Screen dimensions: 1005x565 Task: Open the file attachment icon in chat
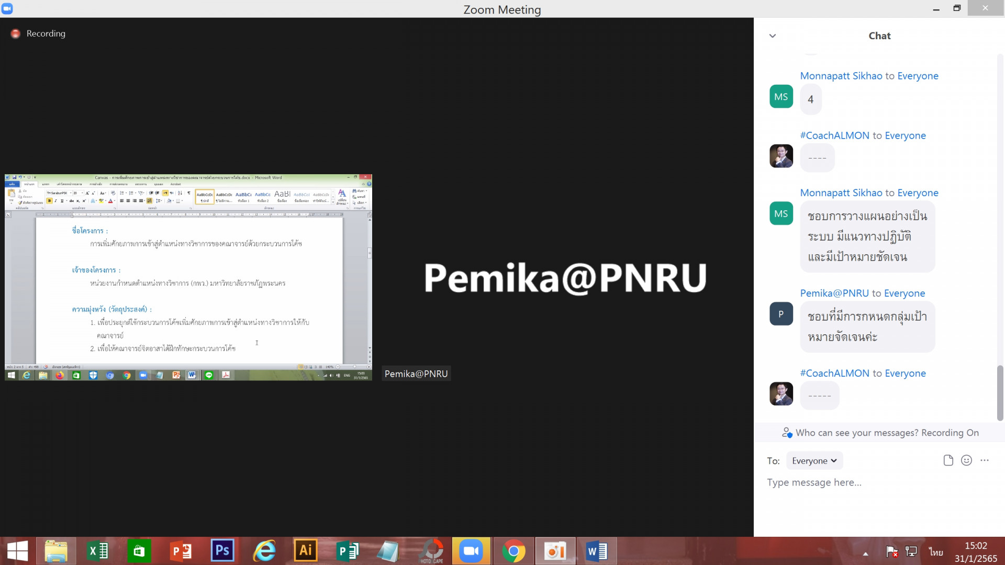click(x=948, y=460)
